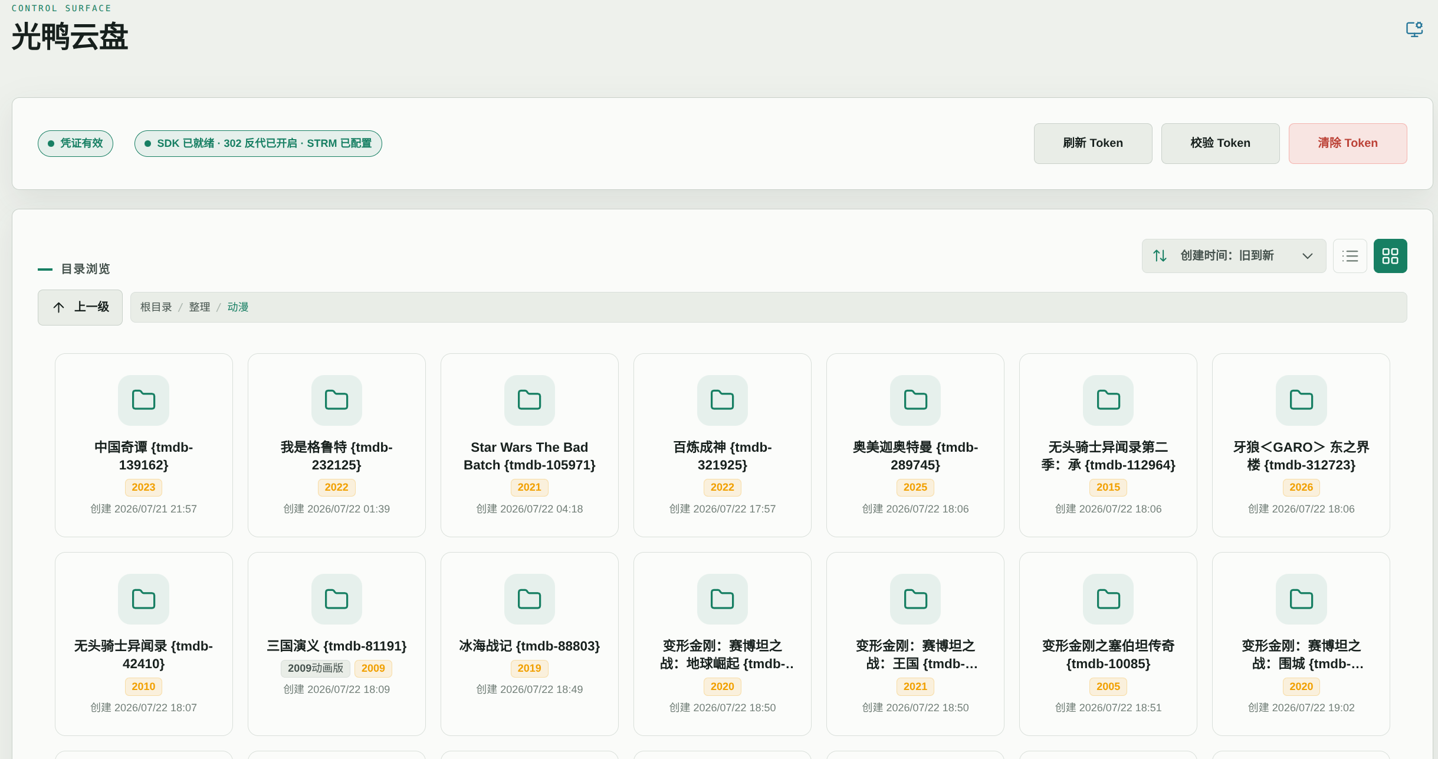Open the monitor settings icon in the header
Viewport: 1438px width, 759px height.
pos(1414,29)
